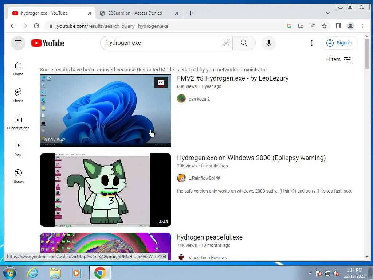The image size is (373, 280).
Task: Open the pan koza 2 channel avatar
Action: 181,98
